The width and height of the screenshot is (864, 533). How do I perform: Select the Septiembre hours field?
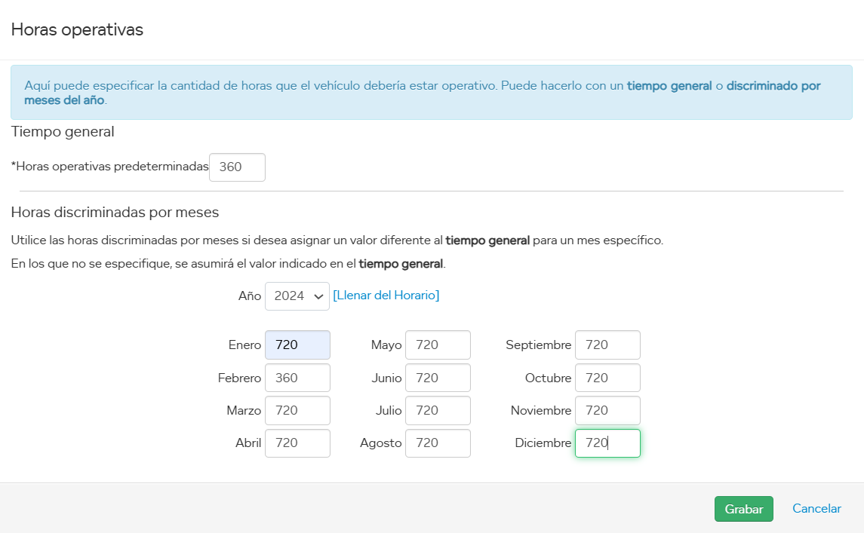point(607,345)
